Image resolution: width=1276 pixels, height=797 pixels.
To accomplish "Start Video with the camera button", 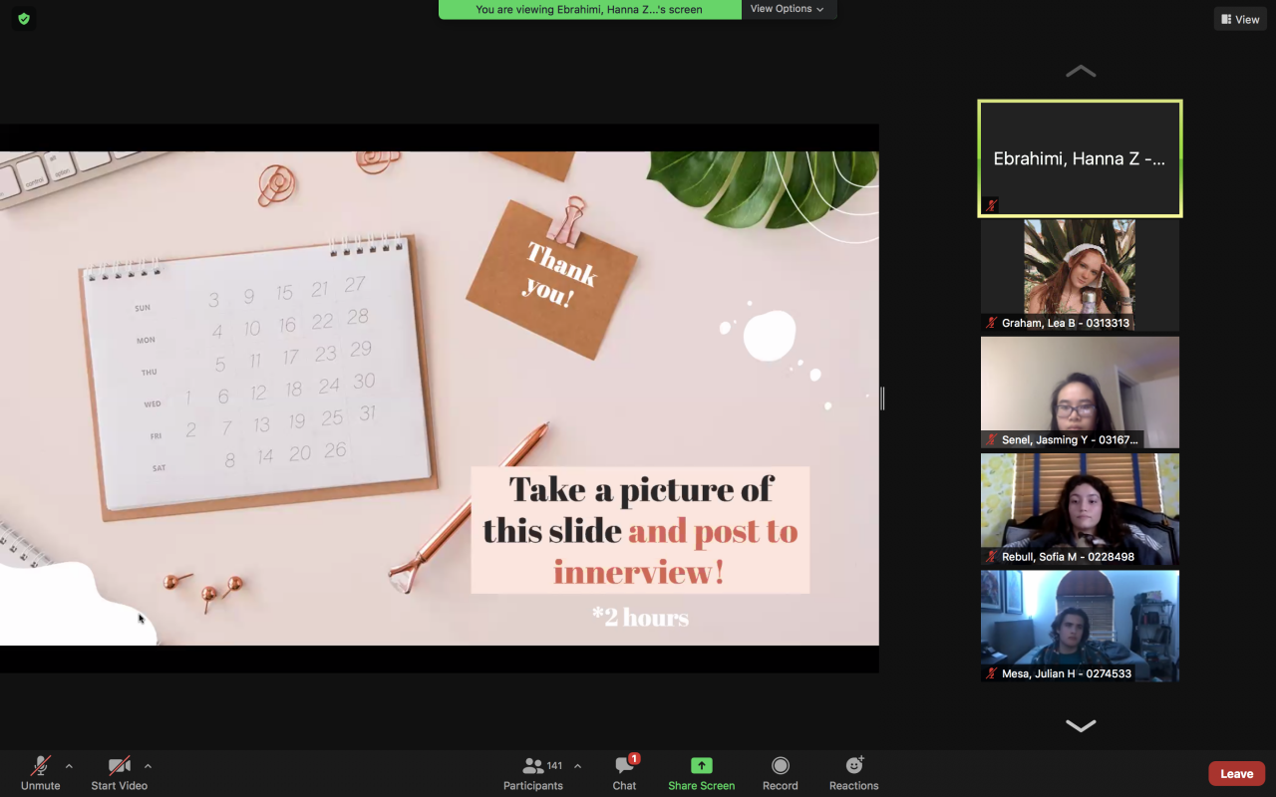I will (x=120, y=772).
